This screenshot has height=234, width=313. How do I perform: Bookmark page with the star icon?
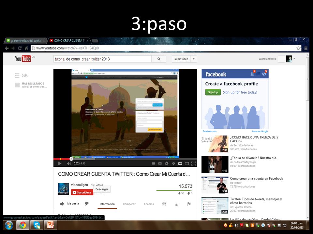pos(298,48)
